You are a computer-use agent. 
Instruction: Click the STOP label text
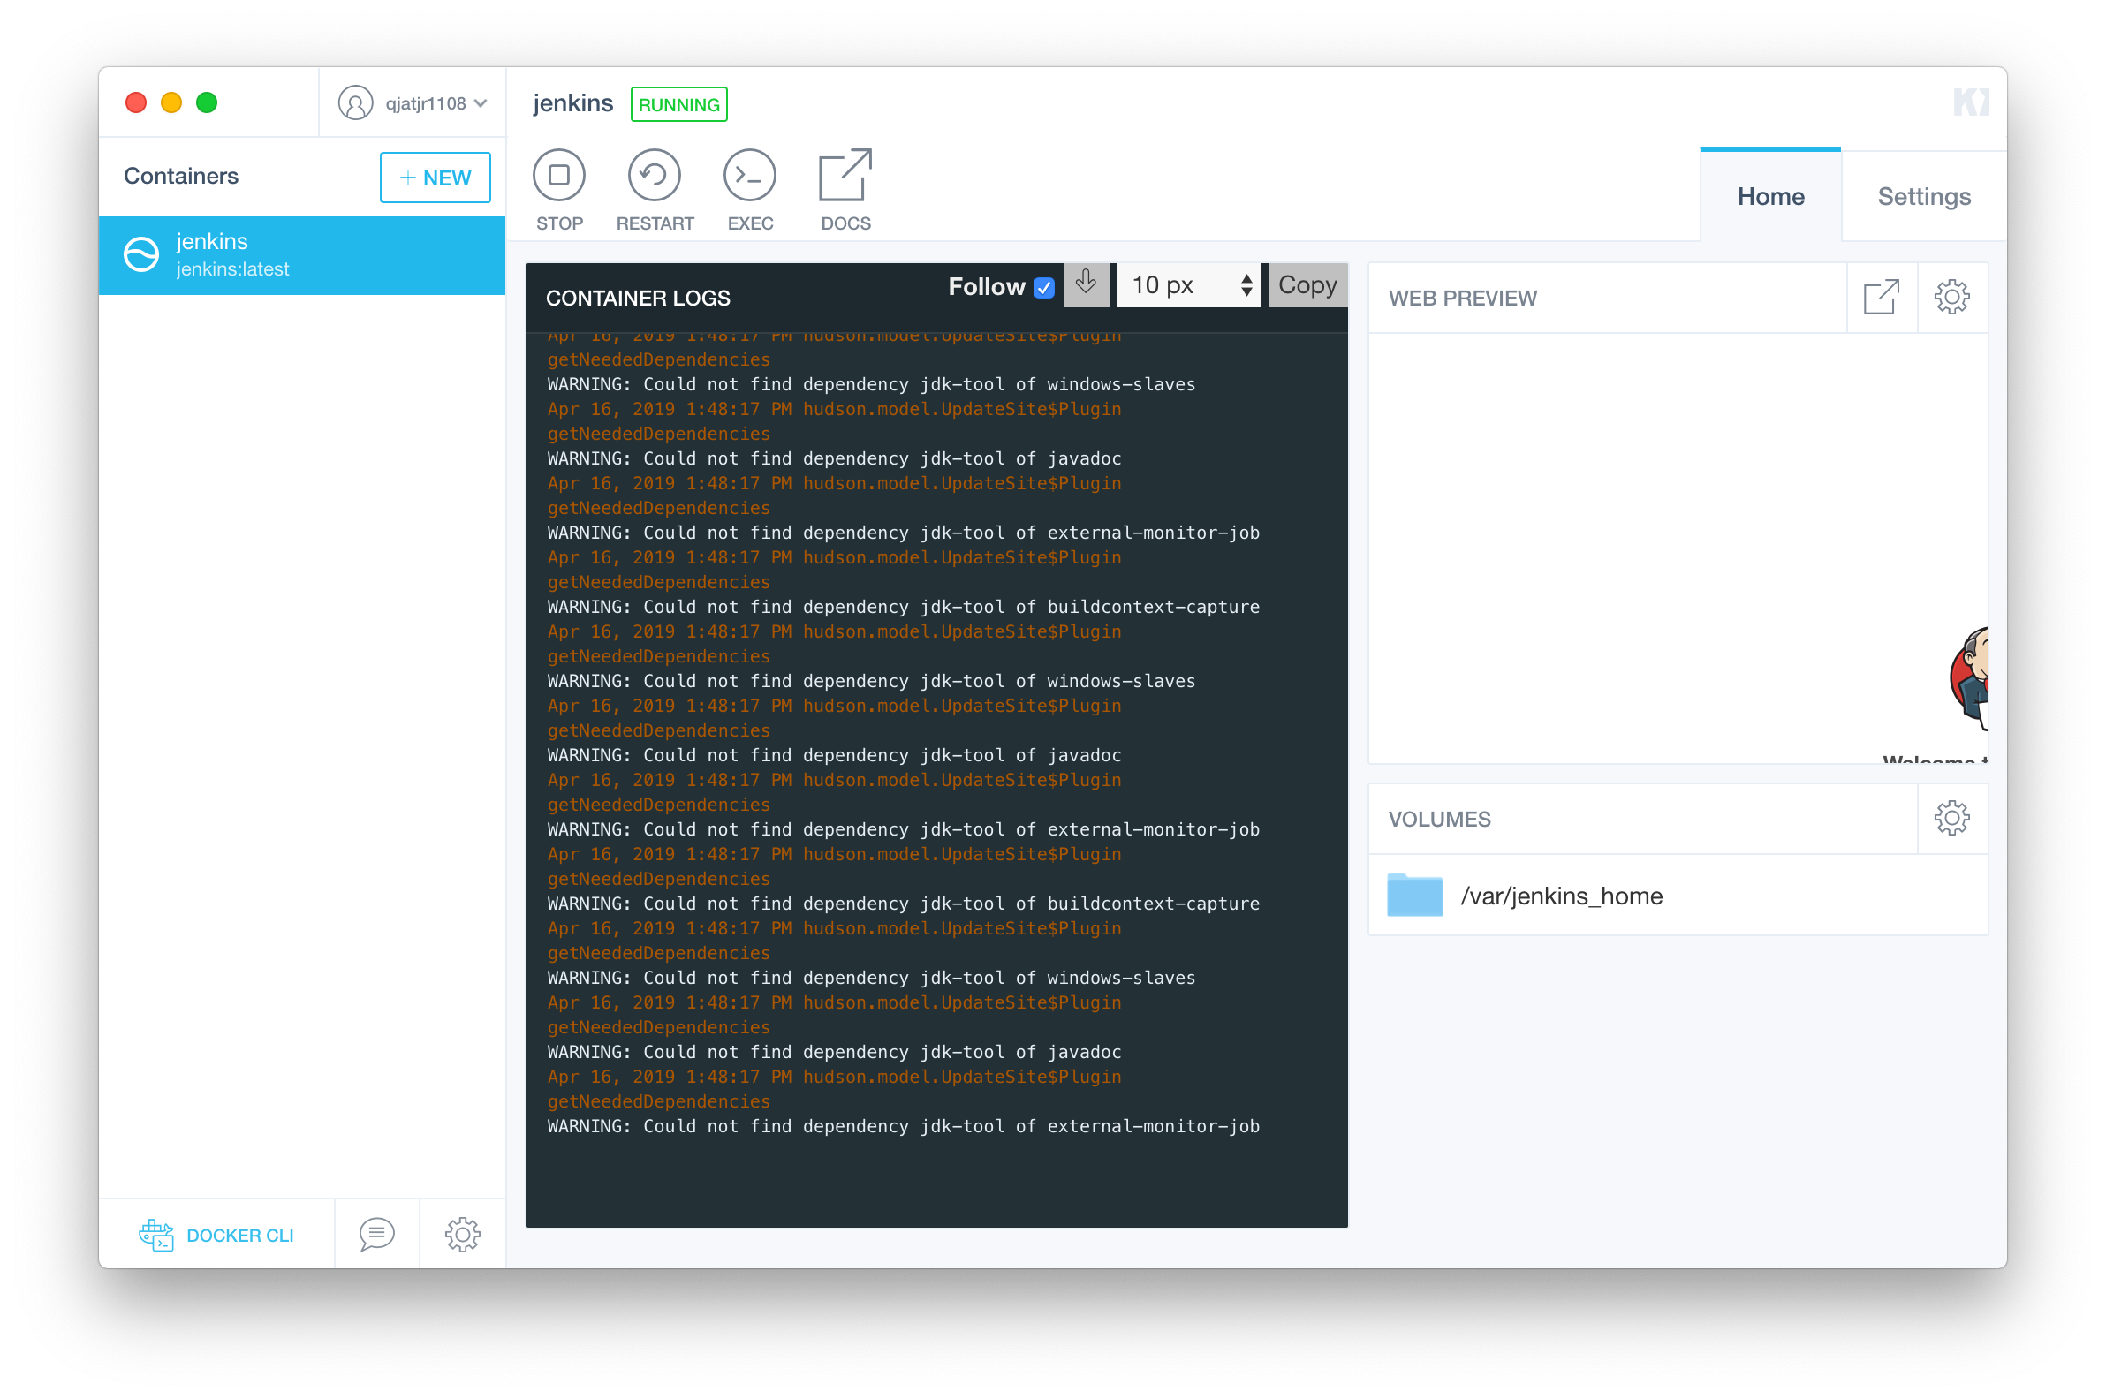click(x=559, y=223)
